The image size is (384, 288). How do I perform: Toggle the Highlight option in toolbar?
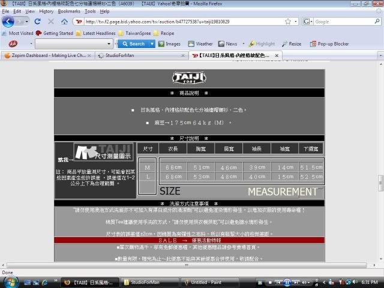point(262,44)
